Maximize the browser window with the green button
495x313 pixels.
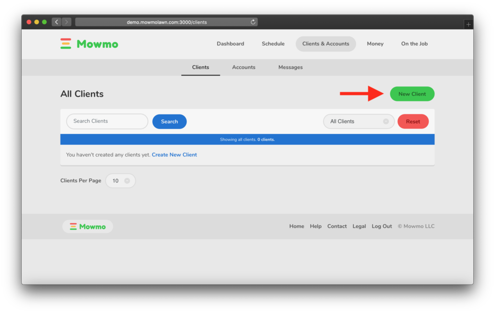[x=44, y=22]
